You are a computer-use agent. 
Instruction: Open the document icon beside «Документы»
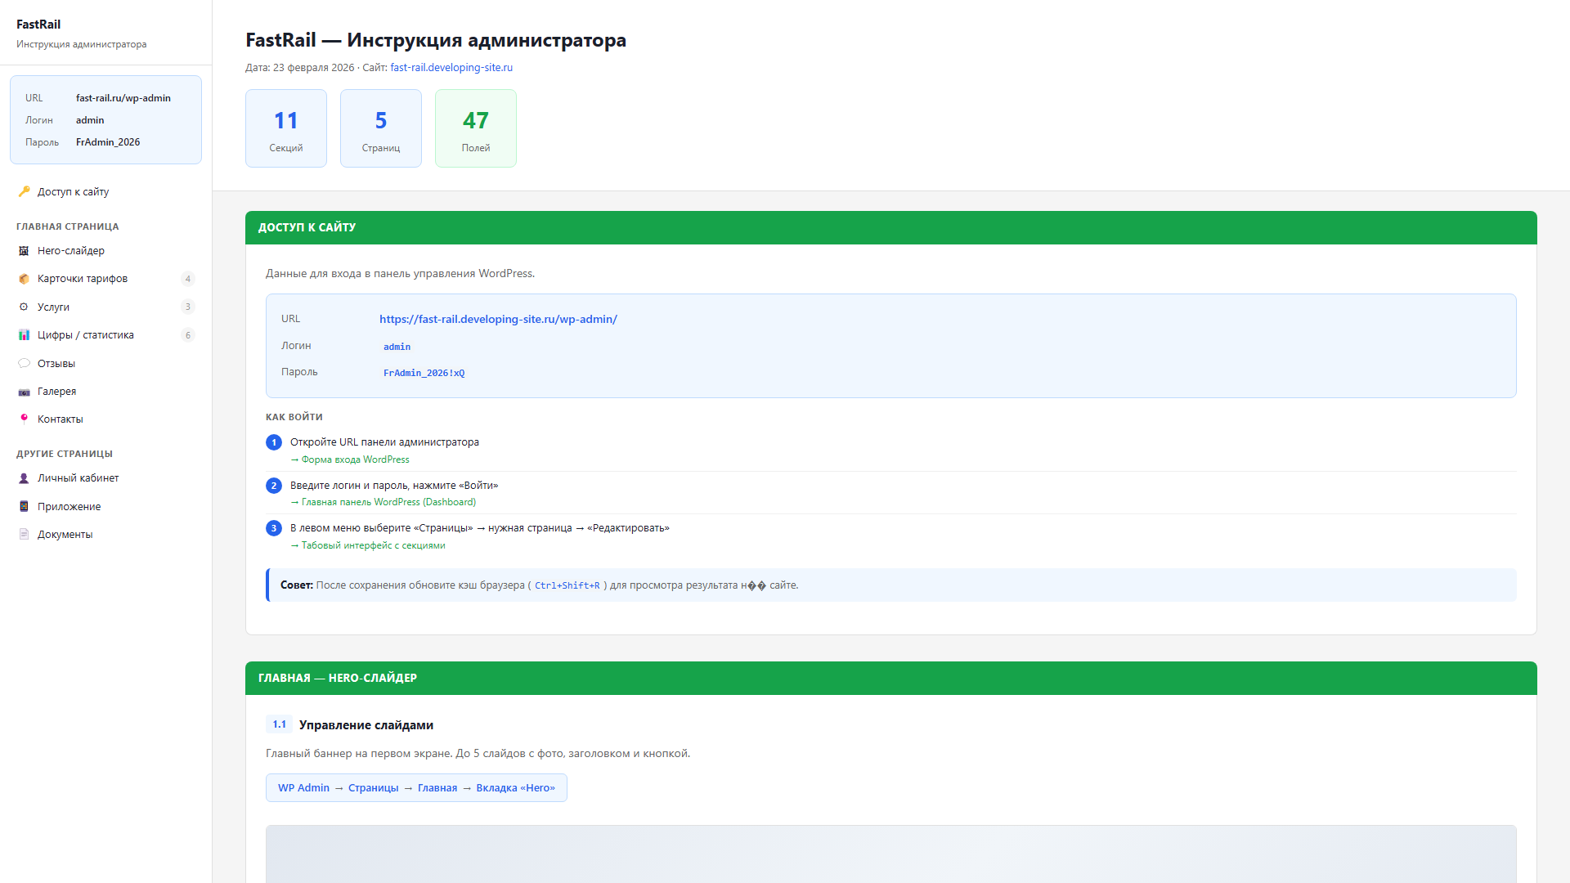[24, 534]
